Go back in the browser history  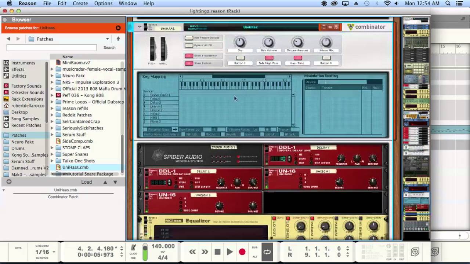click(x=8, y=39)
